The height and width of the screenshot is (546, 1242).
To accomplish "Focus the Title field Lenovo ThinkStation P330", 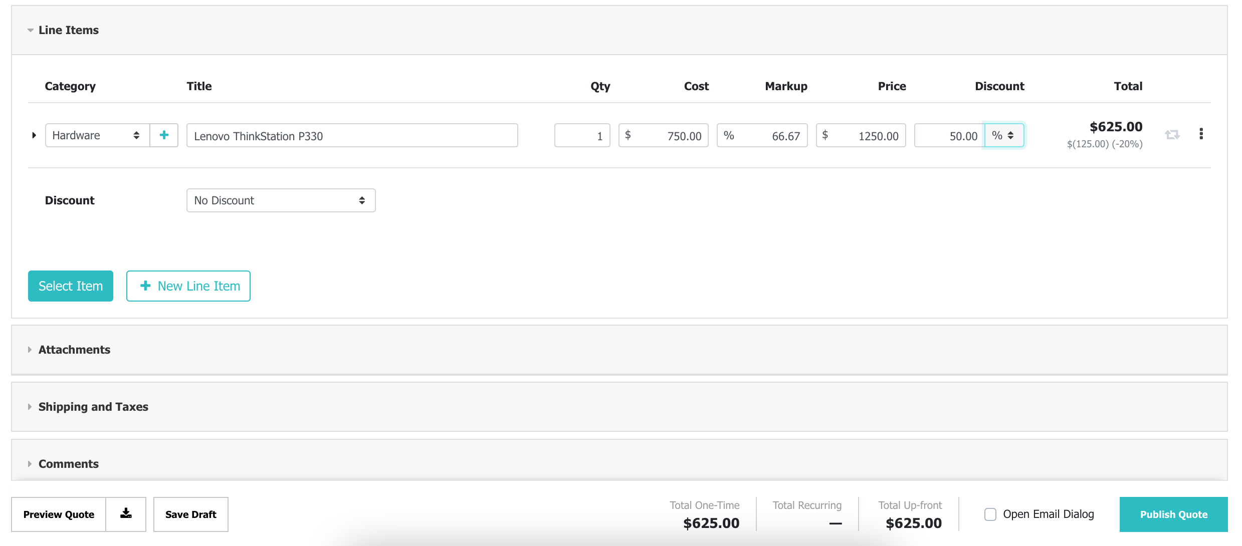I will [x=352, y=135].
